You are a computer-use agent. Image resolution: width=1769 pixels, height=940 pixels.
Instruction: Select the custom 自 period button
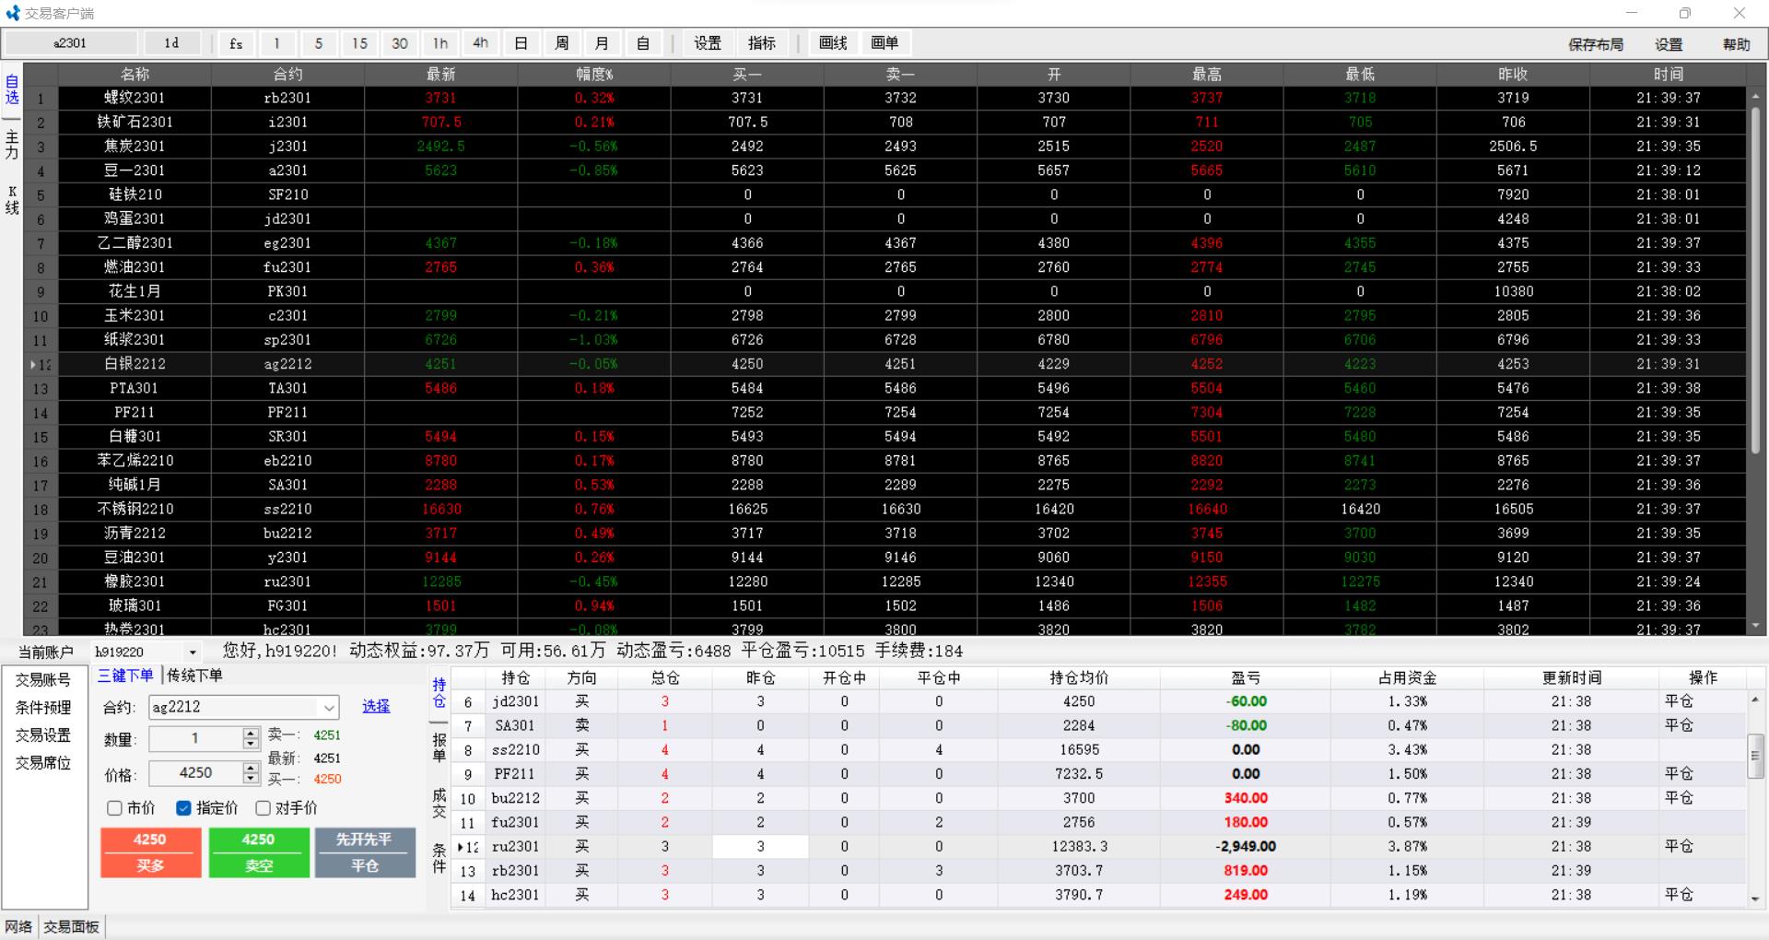(x=643, y=43)
